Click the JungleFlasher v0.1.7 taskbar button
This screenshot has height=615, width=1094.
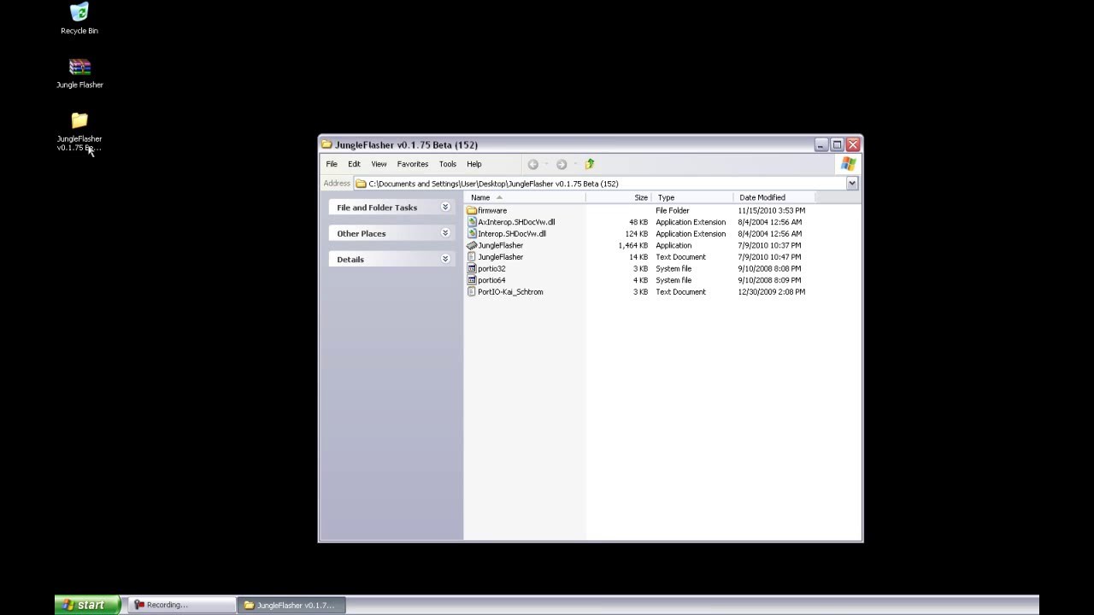[x=291, y=605]
